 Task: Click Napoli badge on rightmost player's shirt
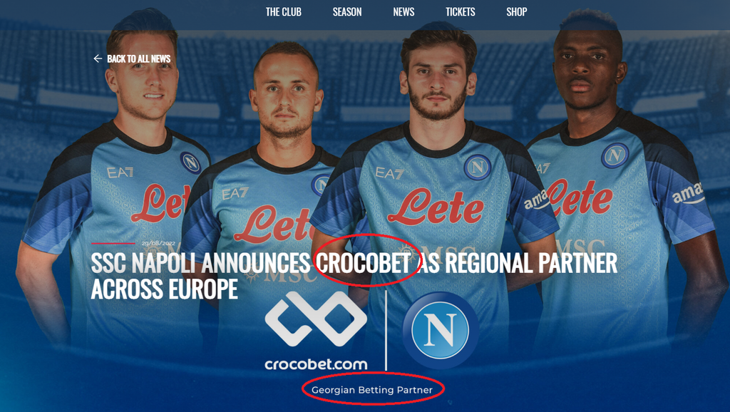click(615, 155)
